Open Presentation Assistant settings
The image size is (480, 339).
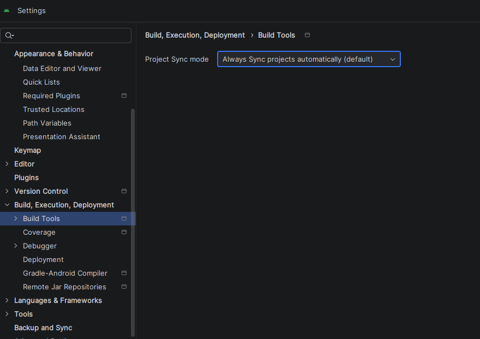point(62,136)
